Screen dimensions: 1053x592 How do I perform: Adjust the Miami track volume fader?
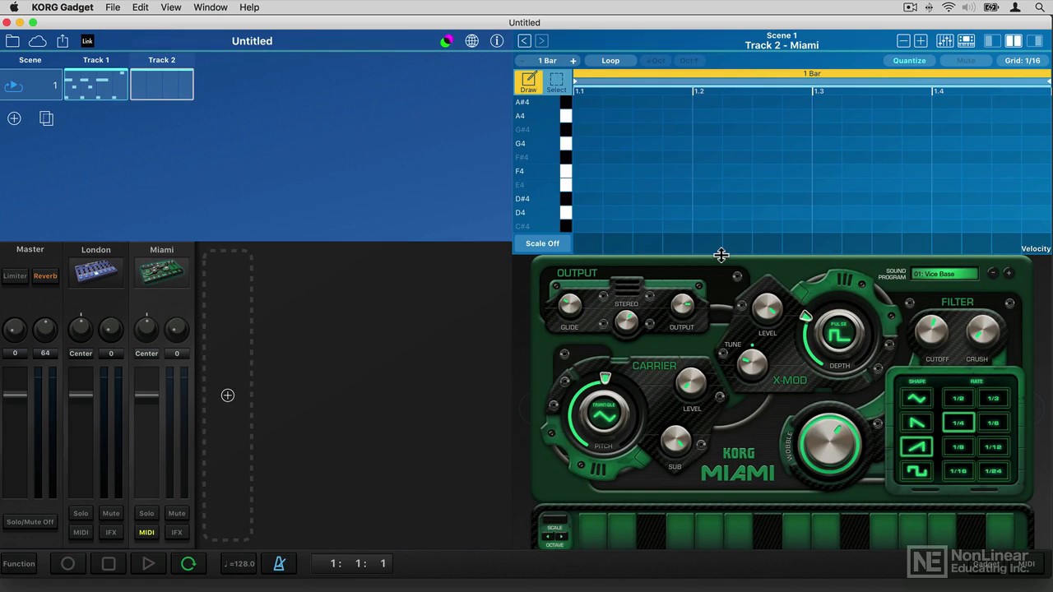[x=146, y=395]
